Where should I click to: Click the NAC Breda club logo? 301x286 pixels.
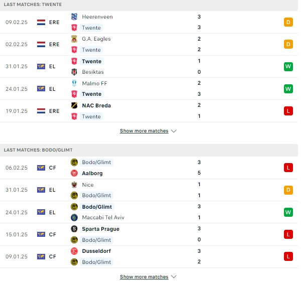74,105
